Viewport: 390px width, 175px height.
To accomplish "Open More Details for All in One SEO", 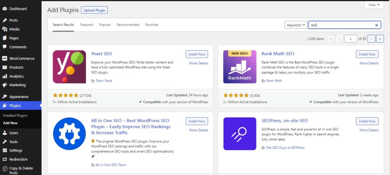I will 198,130.
